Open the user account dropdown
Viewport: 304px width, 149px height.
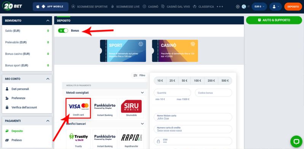[275, 6]
